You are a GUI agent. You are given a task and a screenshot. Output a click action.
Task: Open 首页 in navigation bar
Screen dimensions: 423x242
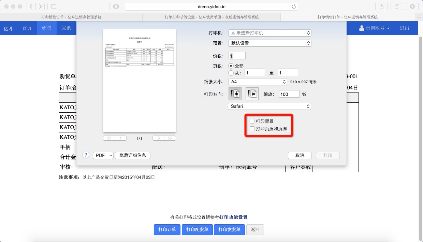(x=27, y=28)
